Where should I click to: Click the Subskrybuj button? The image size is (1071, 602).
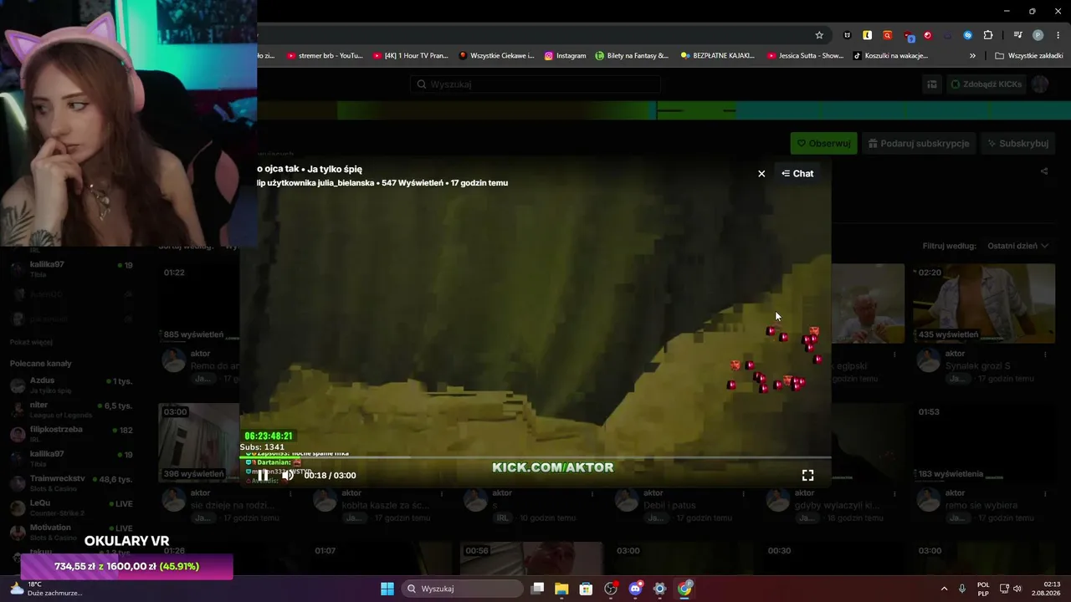(x=1018, y=144)
